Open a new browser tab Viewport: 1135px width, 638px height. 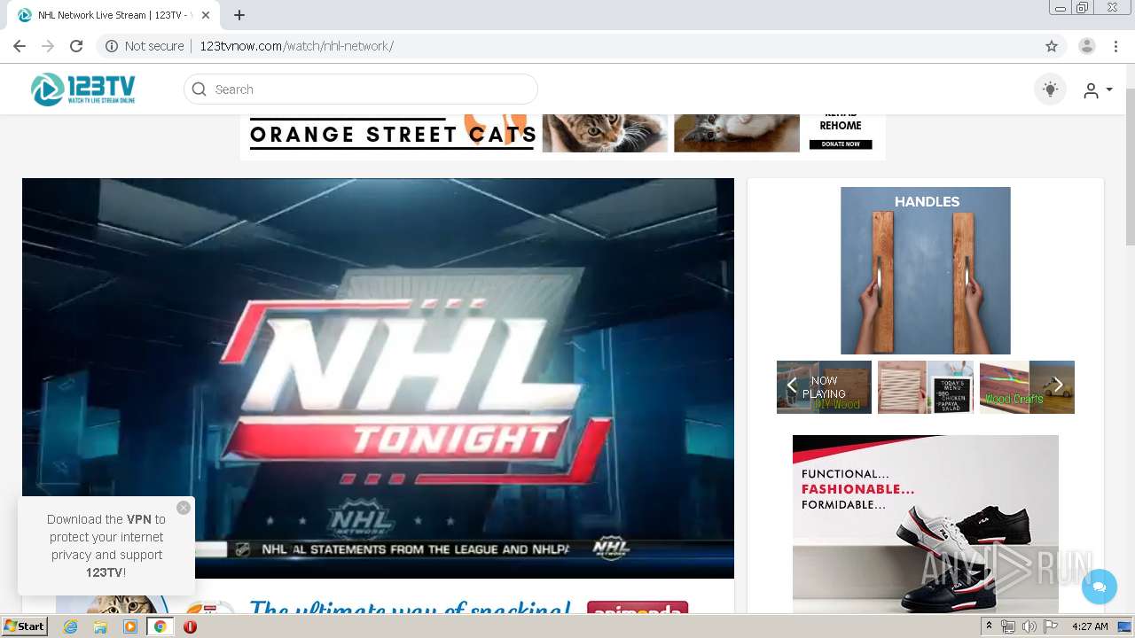[x=239, y=15]
